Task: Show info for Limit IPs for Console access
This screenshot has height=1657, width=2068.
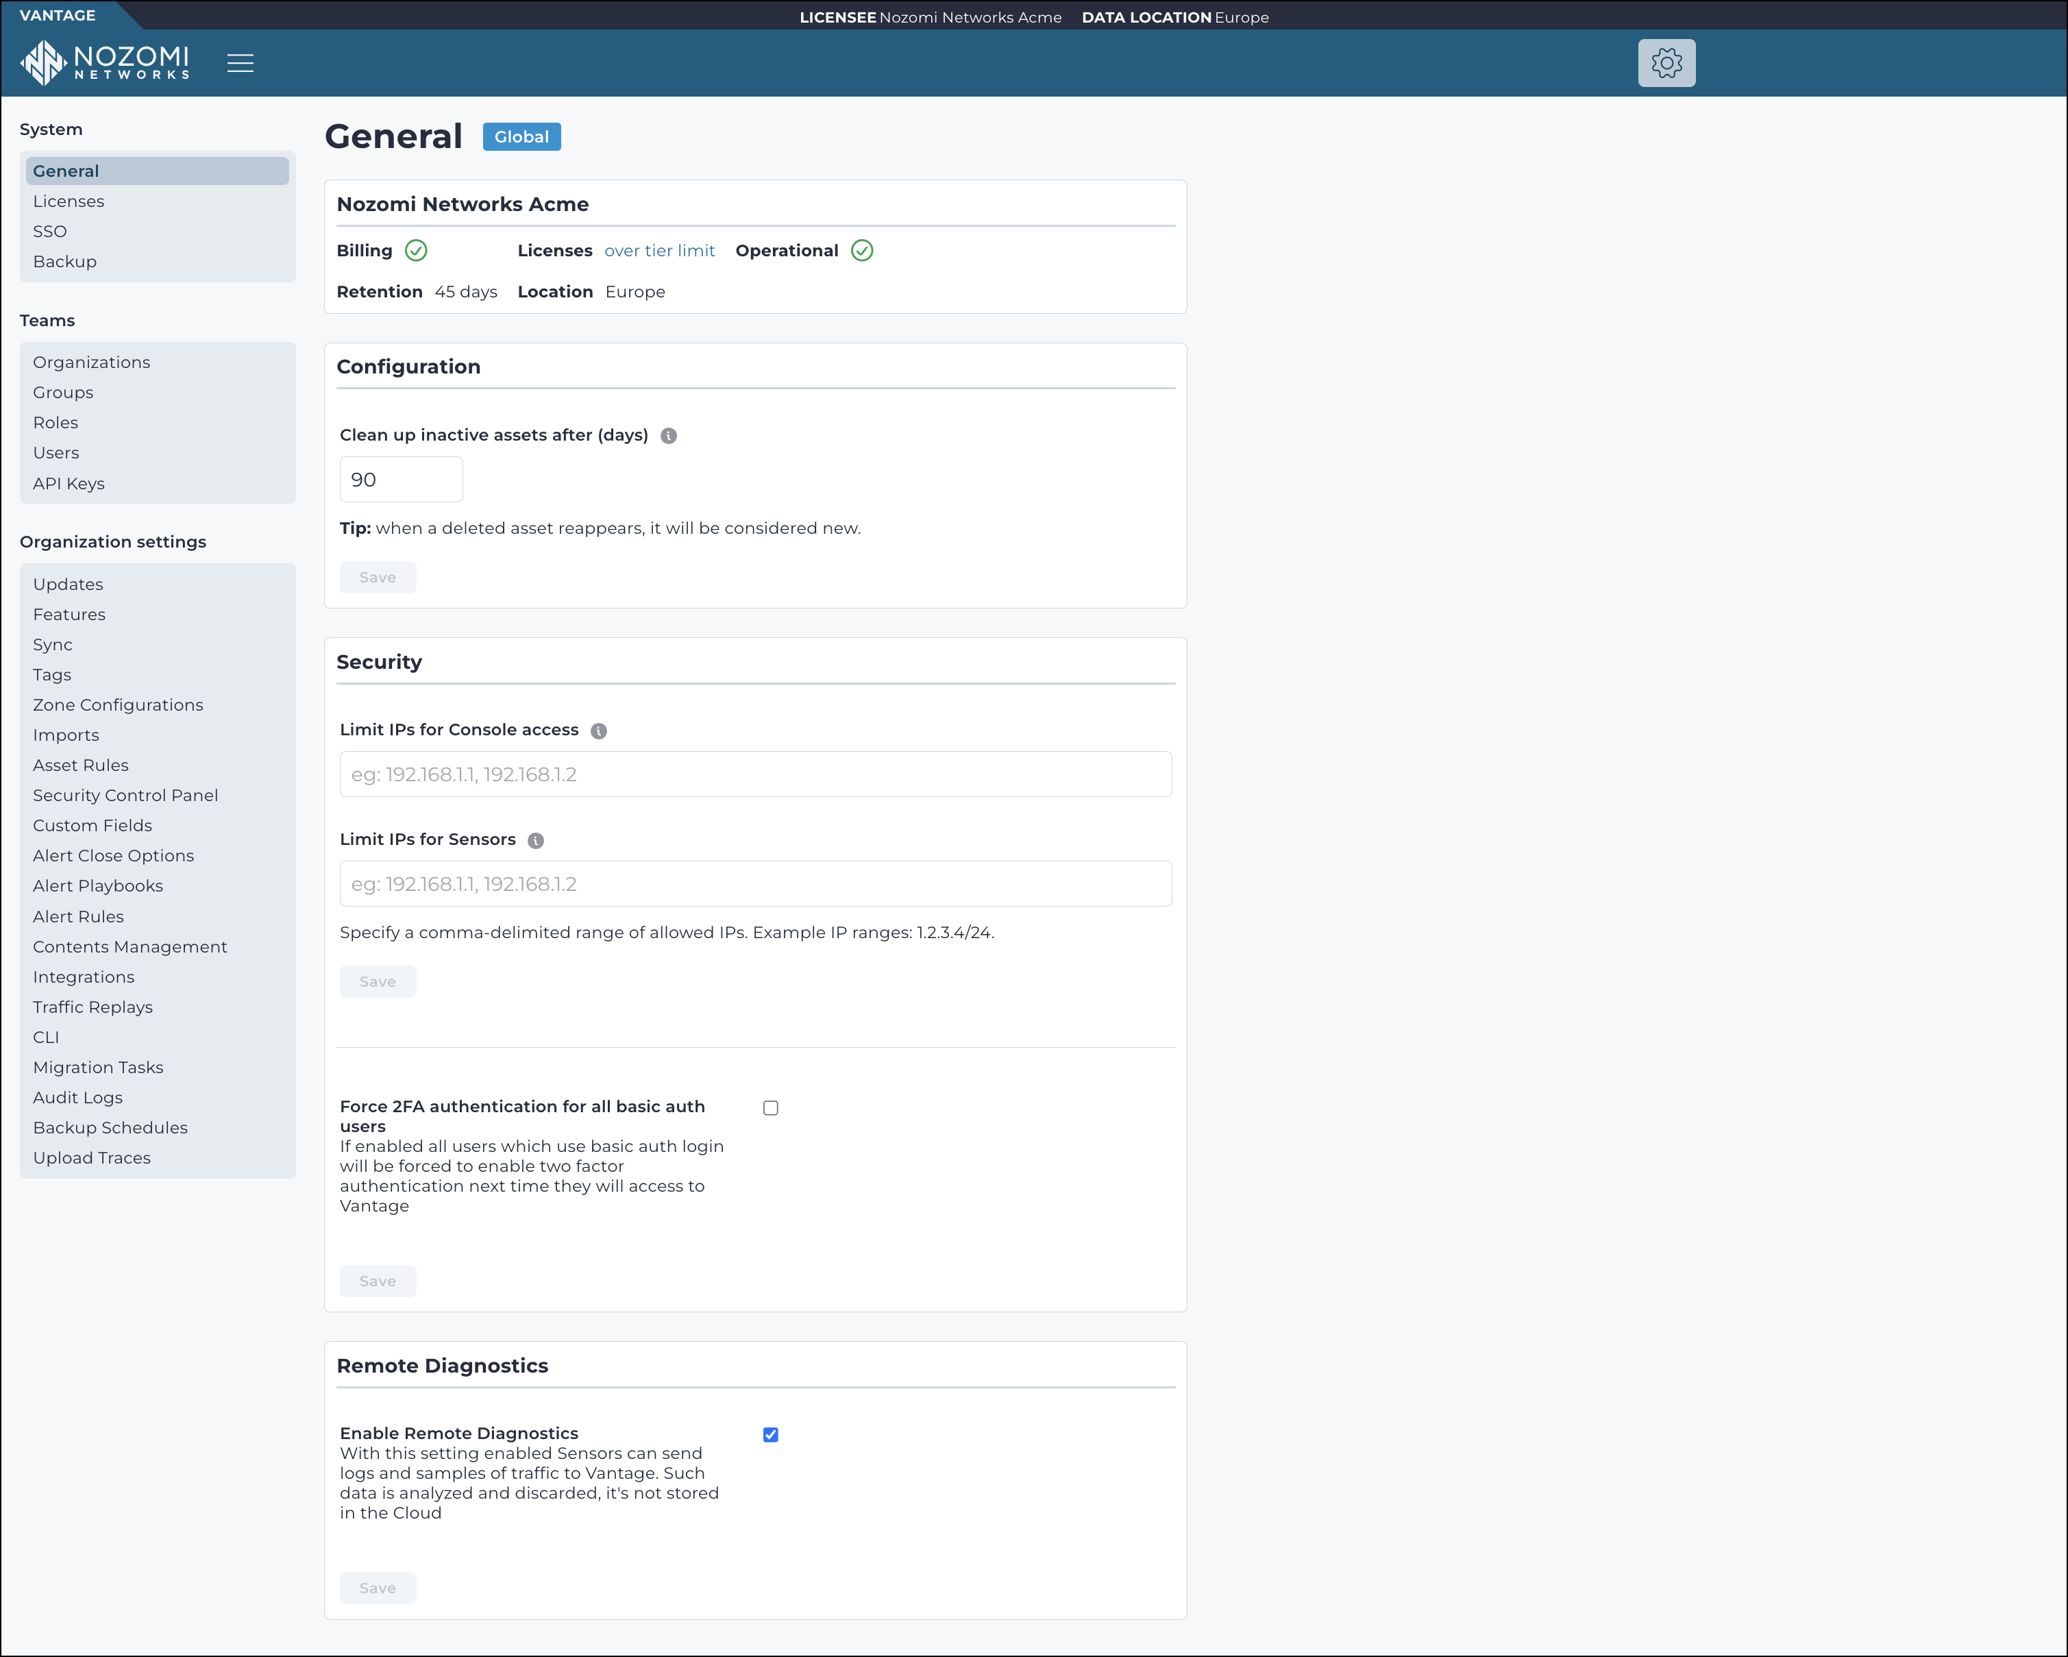Action: pyautogui.click(x=598, y=731)
